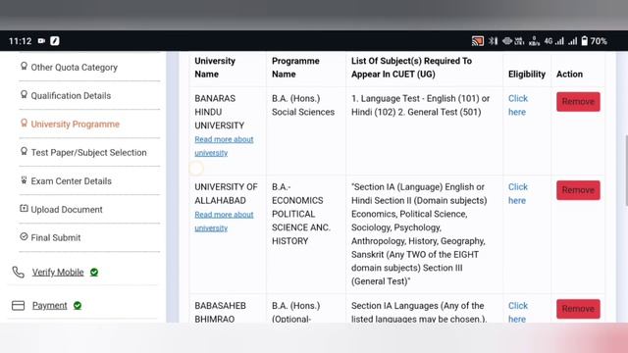Tap 4G signal indicator in status bar
628x353 pixels.
[553, 41]
